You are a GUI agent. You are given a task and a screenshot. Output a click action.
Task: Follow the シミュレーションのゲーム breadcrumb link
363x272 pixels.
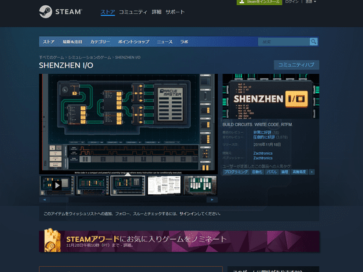pos(89,58)
